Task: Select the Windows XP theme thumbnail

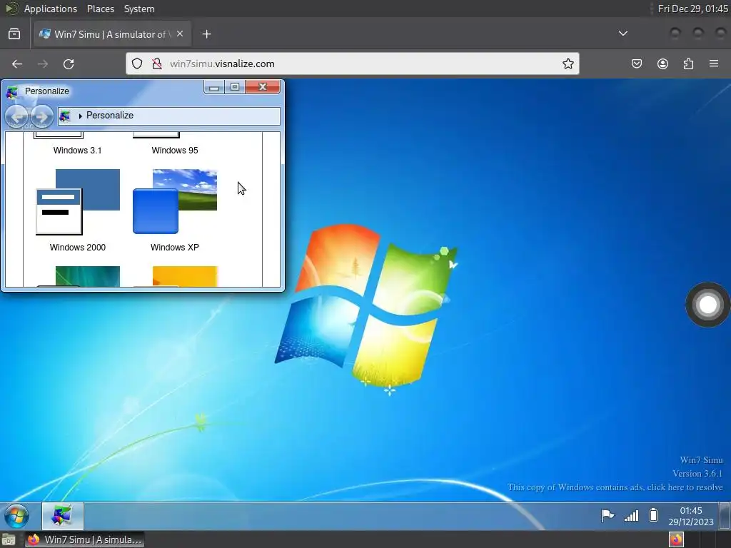Action: click(x=175, y=202)
